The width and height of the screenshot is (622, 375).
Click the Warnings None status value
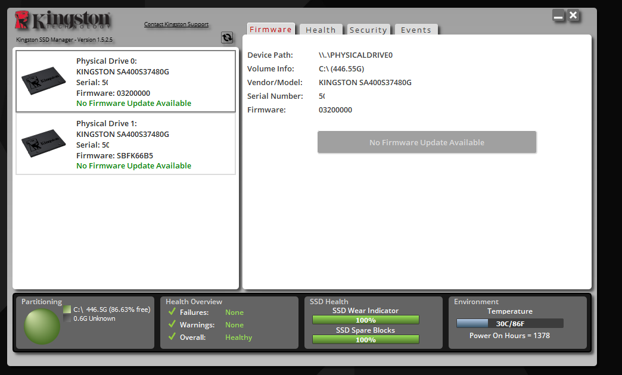click(234, 325)
